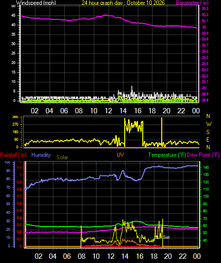The image size is (221, 263).
Task: Click the 'Sun Set' marker label
Action: (x=162, y=237)
